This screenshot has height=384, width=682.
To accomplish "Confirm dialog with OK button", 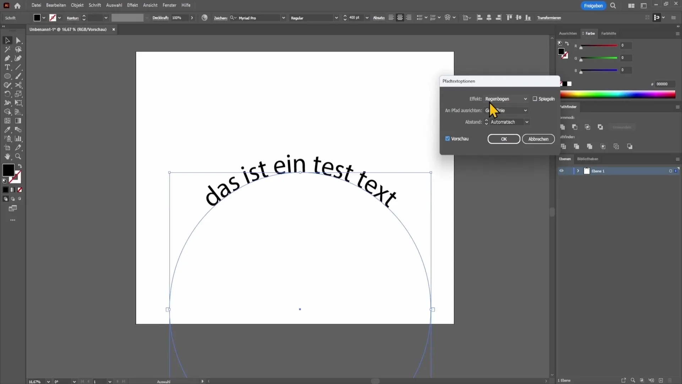I will [504, 139].
